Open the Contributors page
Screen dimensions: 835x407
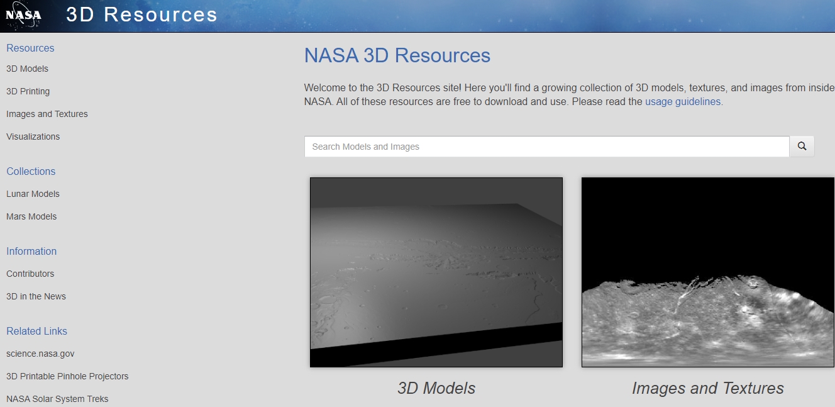pyautogui.click(x=30, y=274)
